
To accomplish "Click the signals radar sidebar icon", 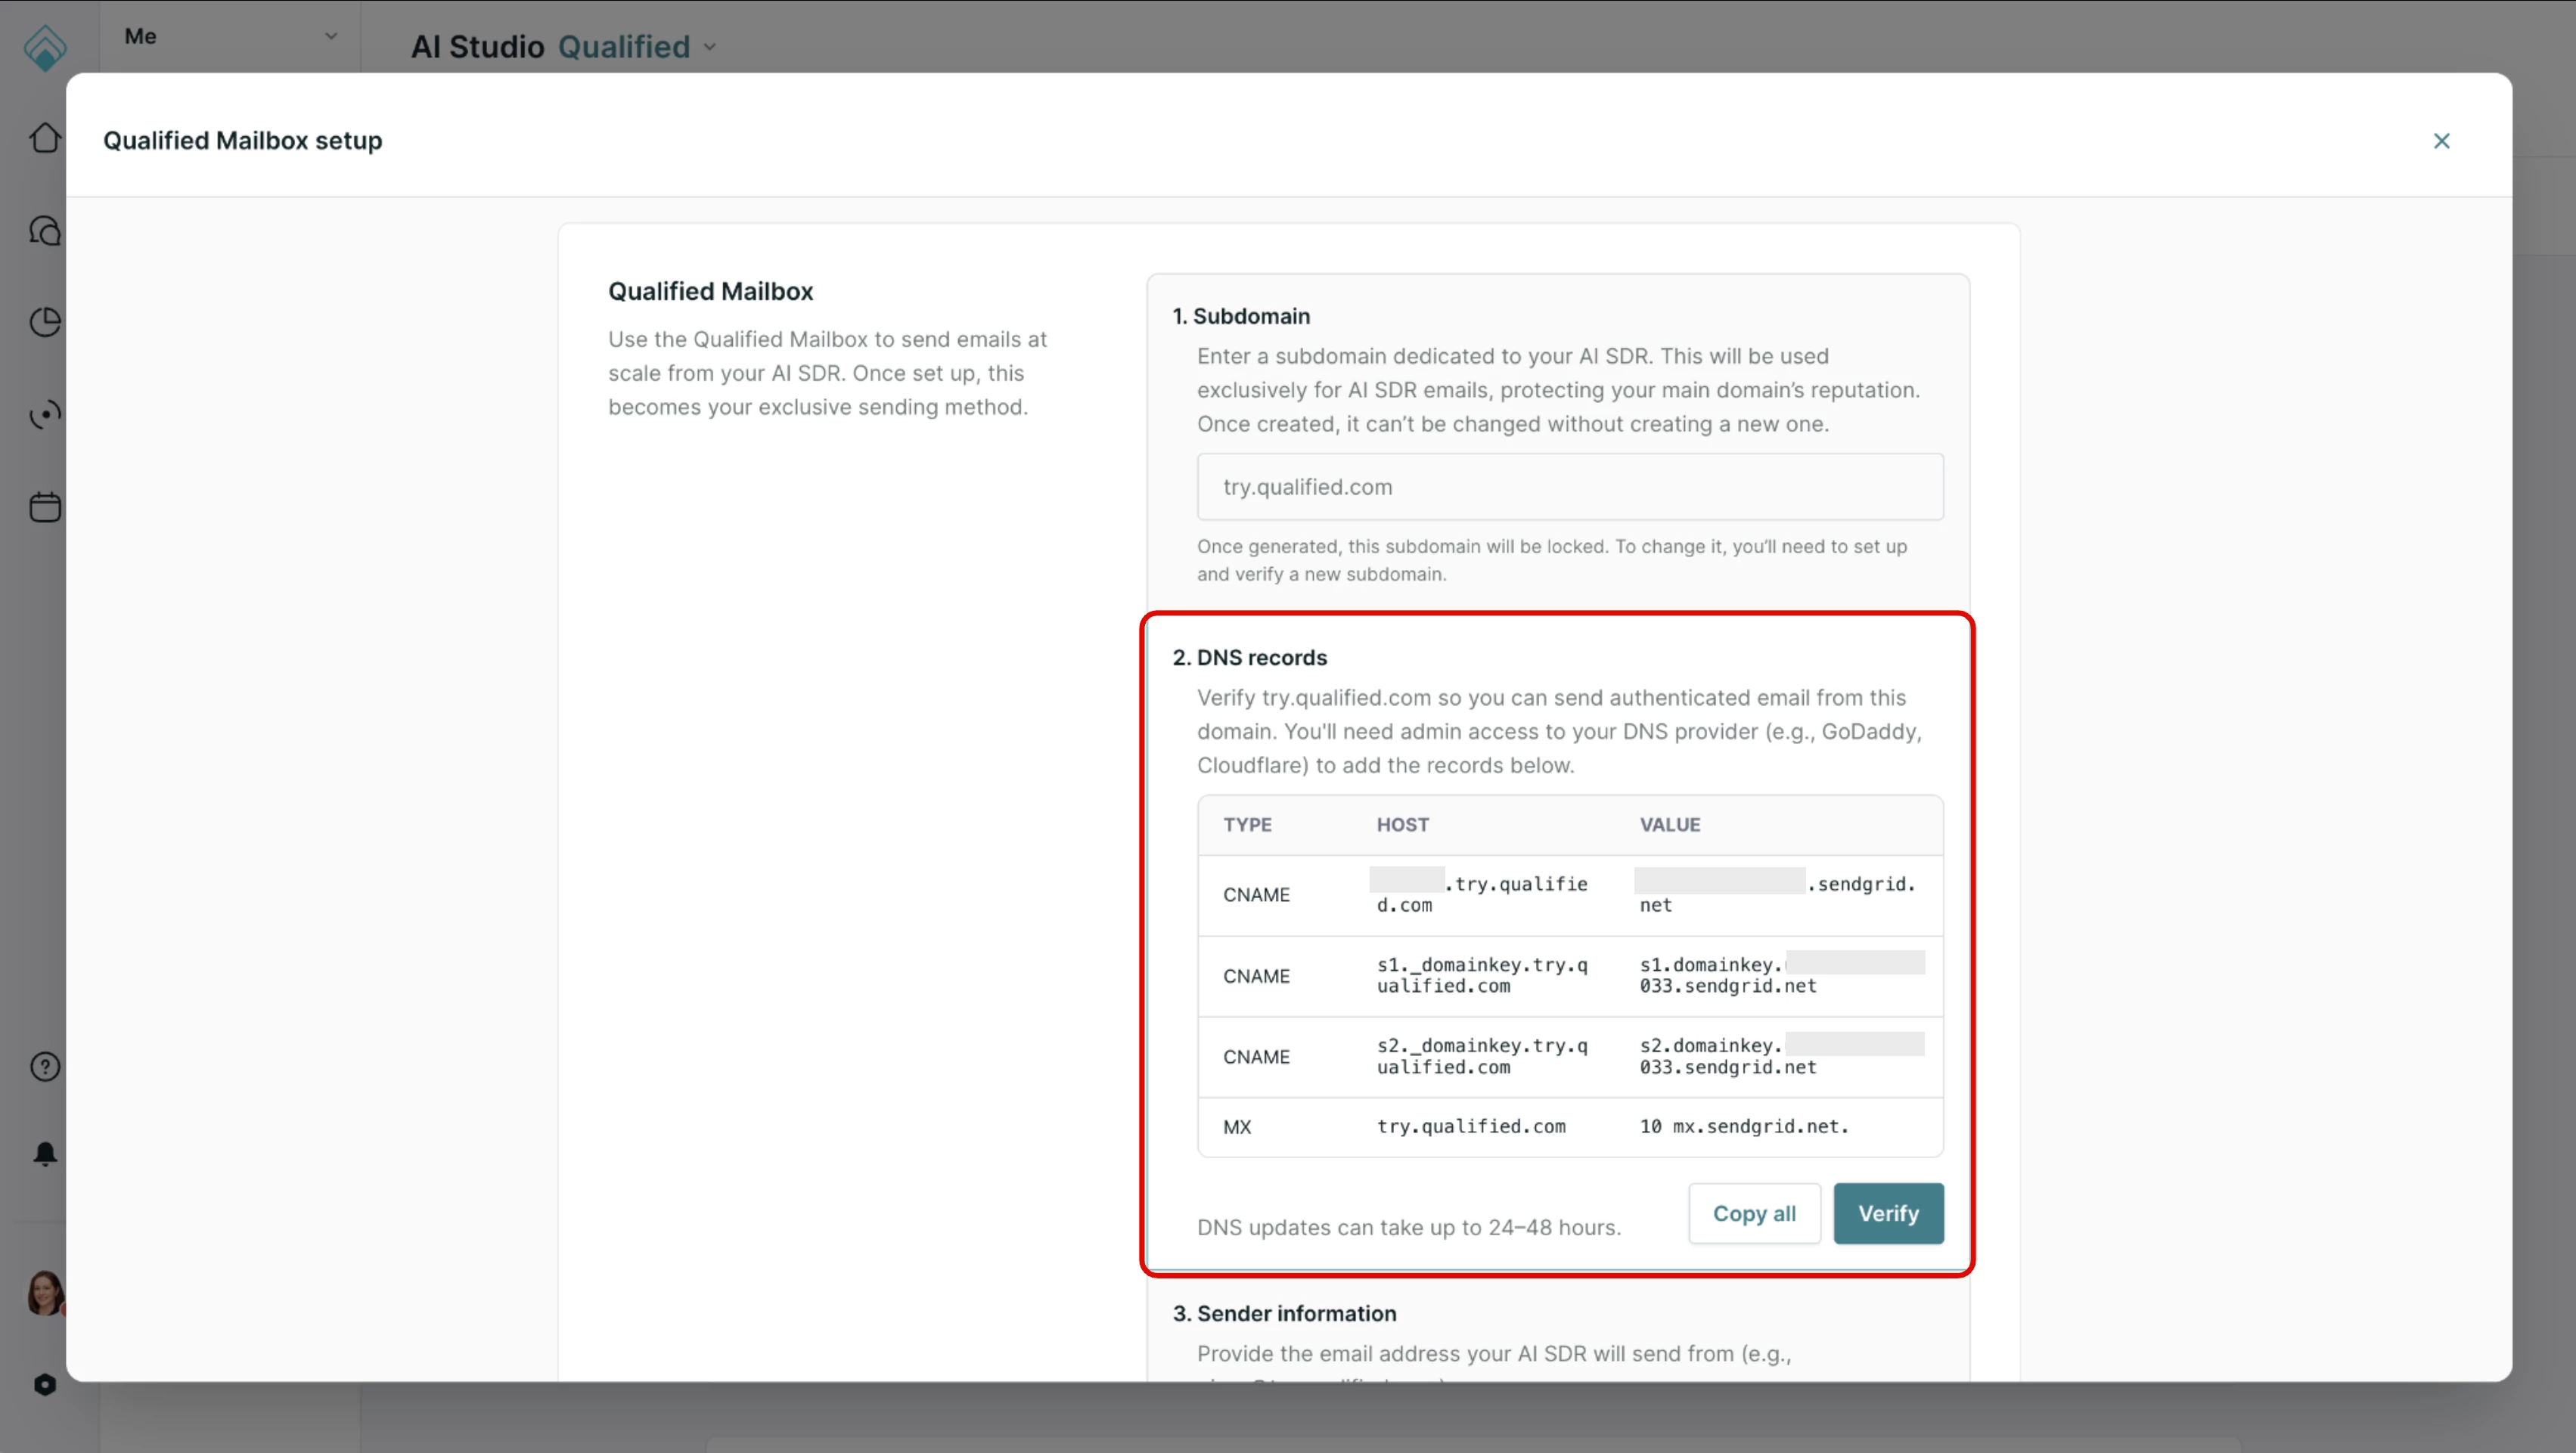I will (x=45, y=414).
